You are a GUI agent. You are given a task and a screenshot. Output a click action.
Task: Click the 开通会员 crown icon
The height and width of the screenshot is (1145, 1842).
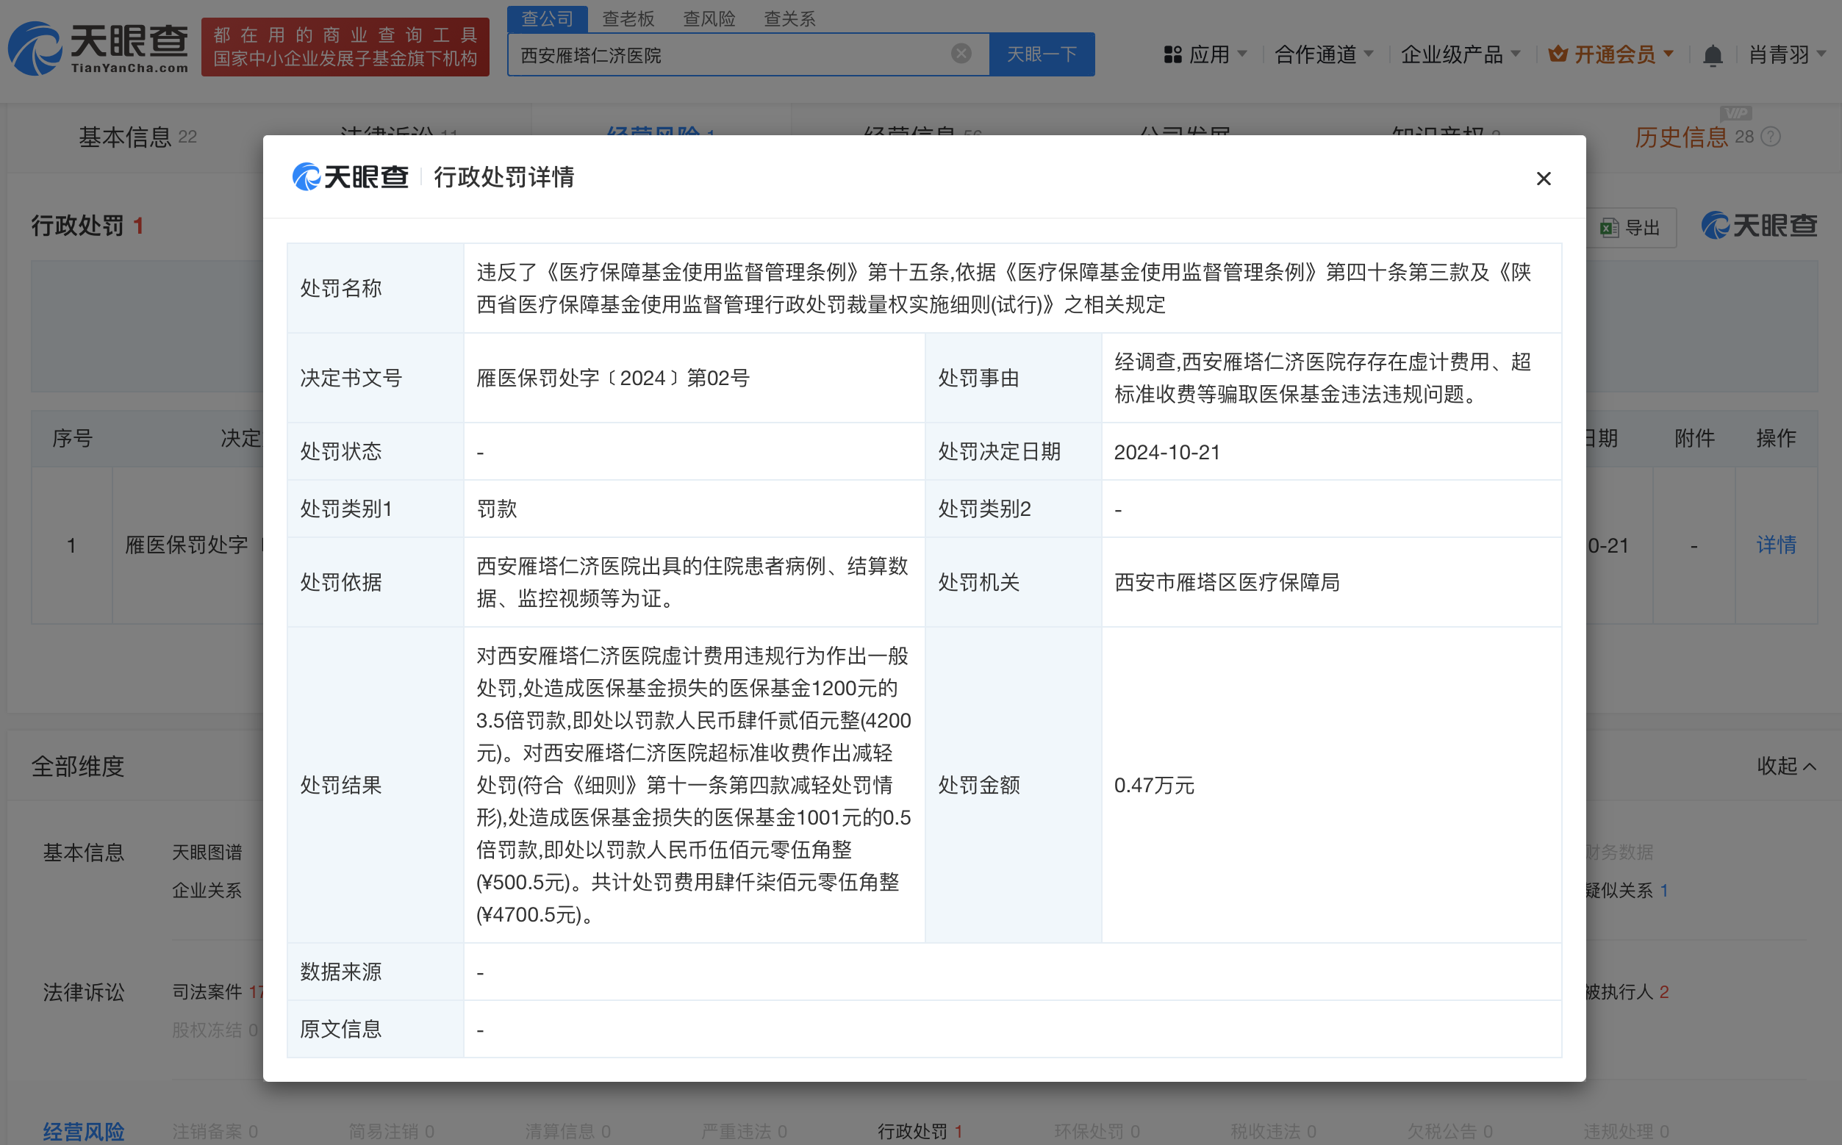1558,54
